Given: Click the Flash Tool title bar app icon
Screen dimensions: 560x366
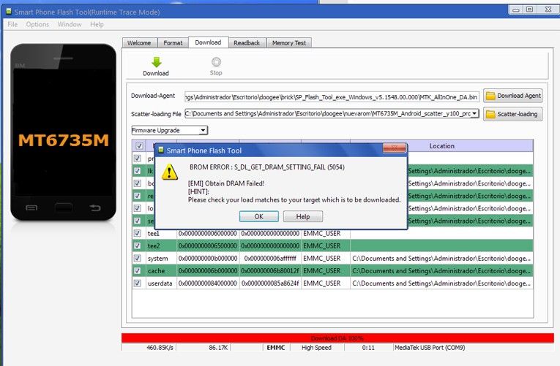Looking at the screenshot, I should pyautogui.click(x=9, y=12).
